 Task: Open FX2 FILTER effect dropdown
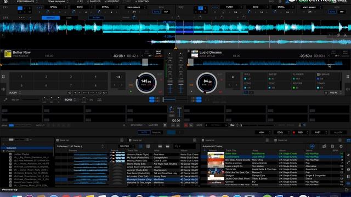pyautogui.click(x=231, y=7)
